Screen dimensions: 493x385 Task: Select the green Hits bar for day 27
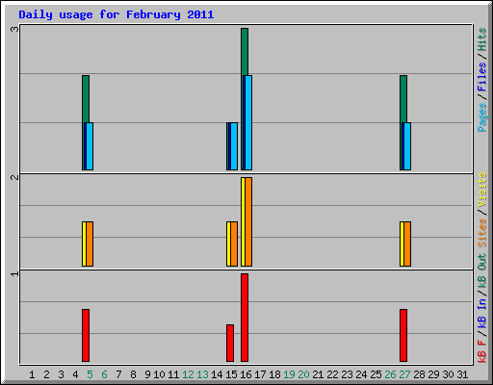[x=403, y=98]
